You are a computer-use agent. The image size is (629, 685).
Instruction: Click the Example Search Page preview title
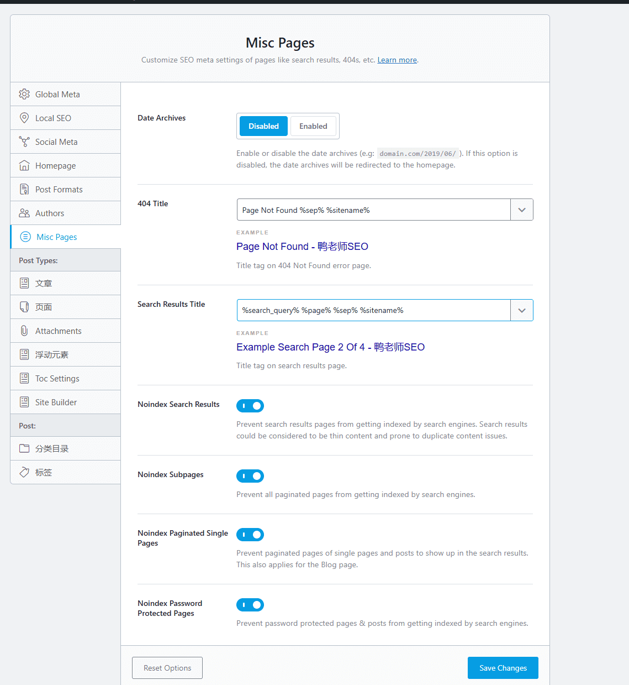tap(330, 347)
